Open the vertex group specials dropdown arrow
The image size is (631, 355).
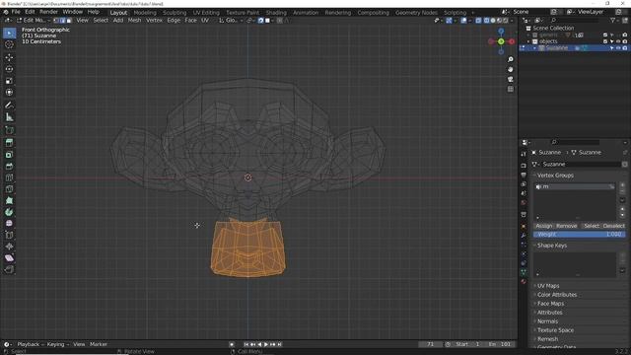point(622,200)
